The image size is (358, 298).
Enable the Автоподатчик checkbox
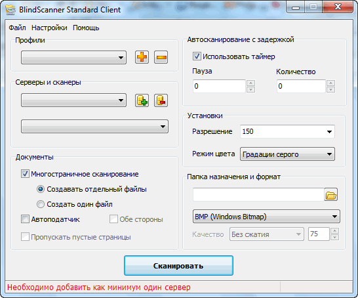pos(25,219)
